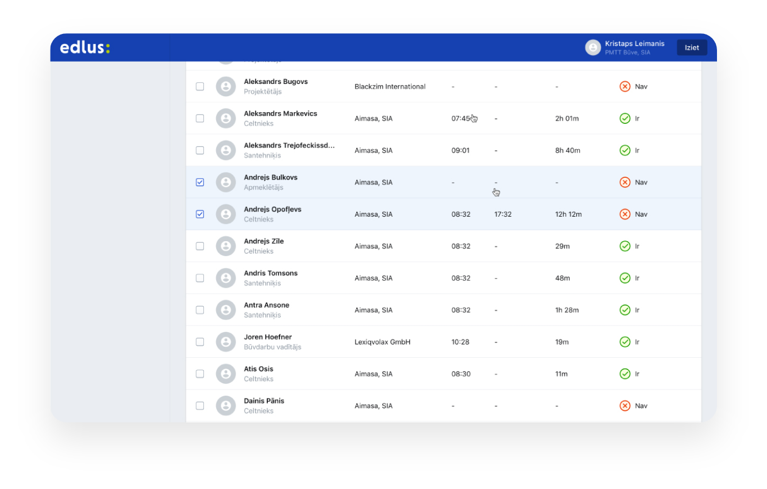Check the box for Aleksandrs Markevics

click(x=200, y=118)
